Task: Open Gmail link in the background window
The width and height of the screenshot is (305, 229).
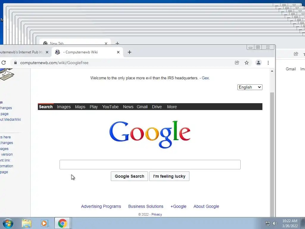Action: point(291,69)
